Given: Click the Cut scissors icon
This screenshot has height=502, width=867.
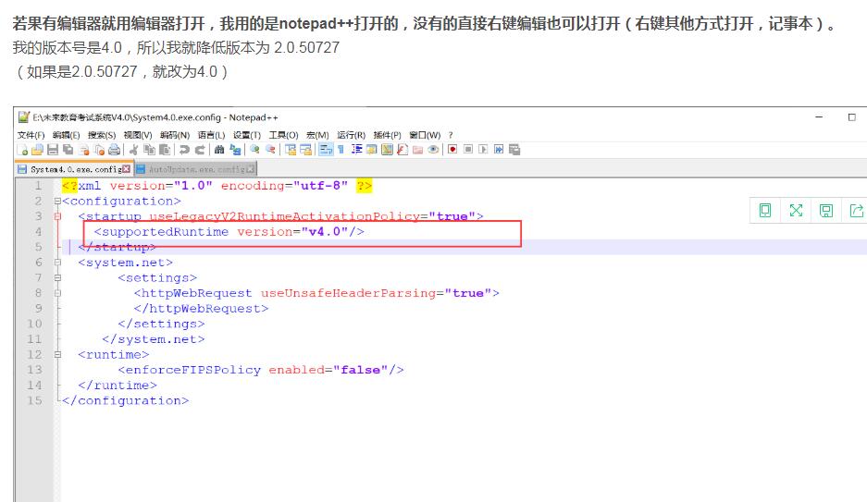Looking at the screenshot, I should [134, 150].
